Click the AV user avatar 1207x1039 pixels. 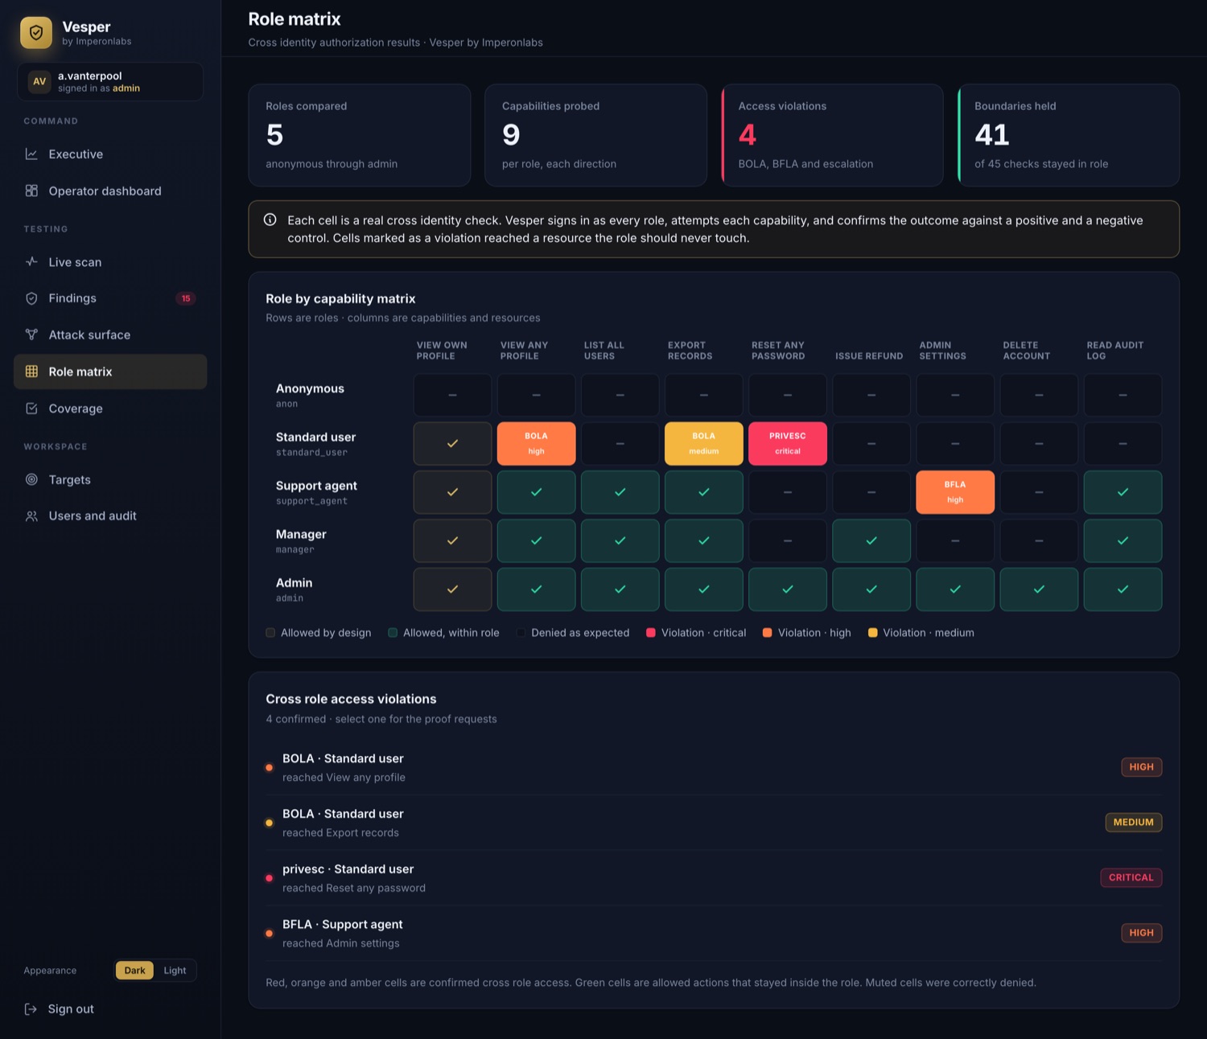(39, 81)
